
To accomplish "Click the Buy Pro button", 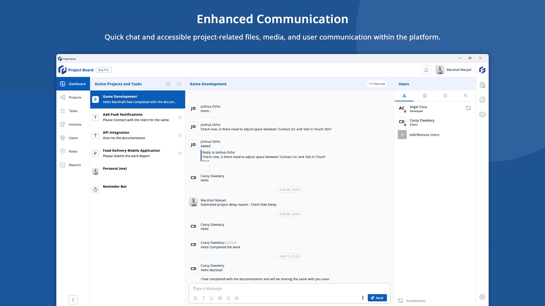I will point(103,70).
